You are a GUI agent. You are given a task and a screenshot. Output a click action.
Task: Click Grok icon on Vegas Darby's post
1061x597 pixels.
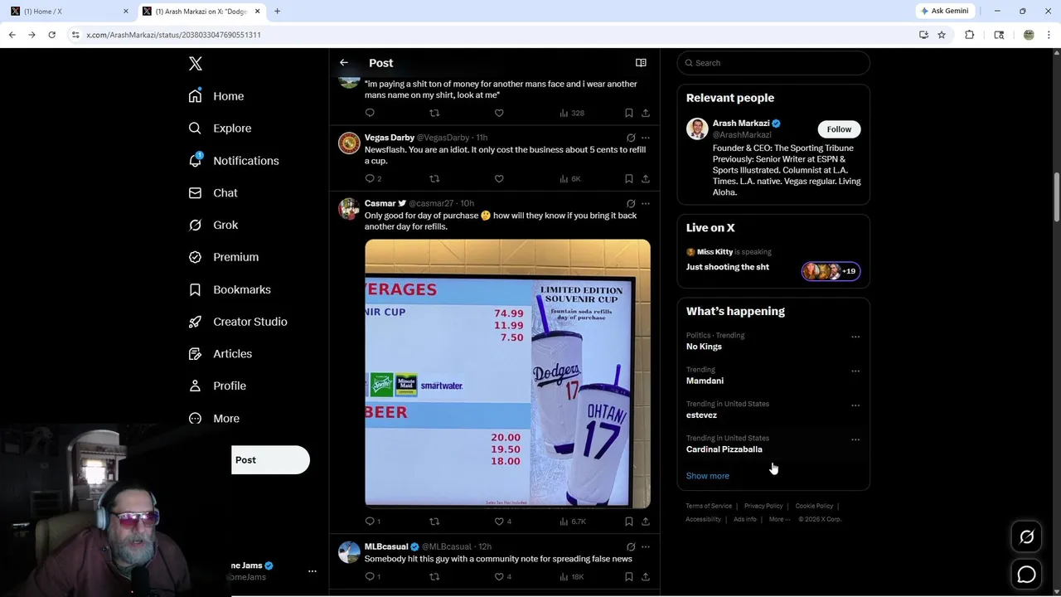coord(631,138)
